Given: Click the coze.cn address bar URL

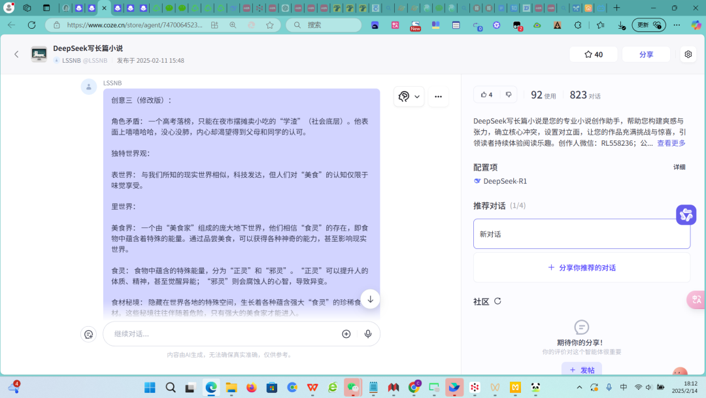Looking at the screenshot, I should (x=135, y=25).
